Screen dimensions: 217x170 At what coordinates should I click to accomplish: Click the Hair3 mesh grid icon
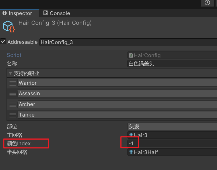click(131, 135)
